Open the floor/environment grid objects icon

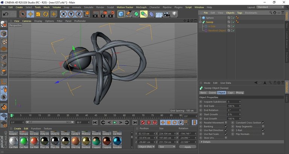(159, 14)
